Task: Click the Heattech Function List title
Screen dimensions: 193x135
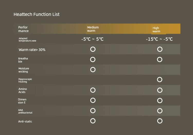Action: point(37,14)
